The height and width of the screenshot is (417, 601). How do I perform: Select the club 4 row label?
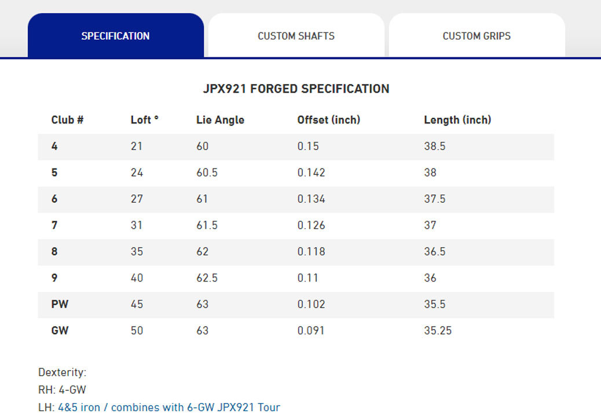coord(54,147)
